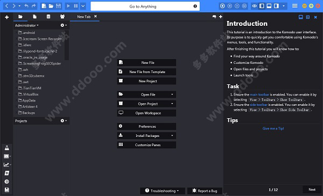Go back with the left arrow

pos(6,6)
